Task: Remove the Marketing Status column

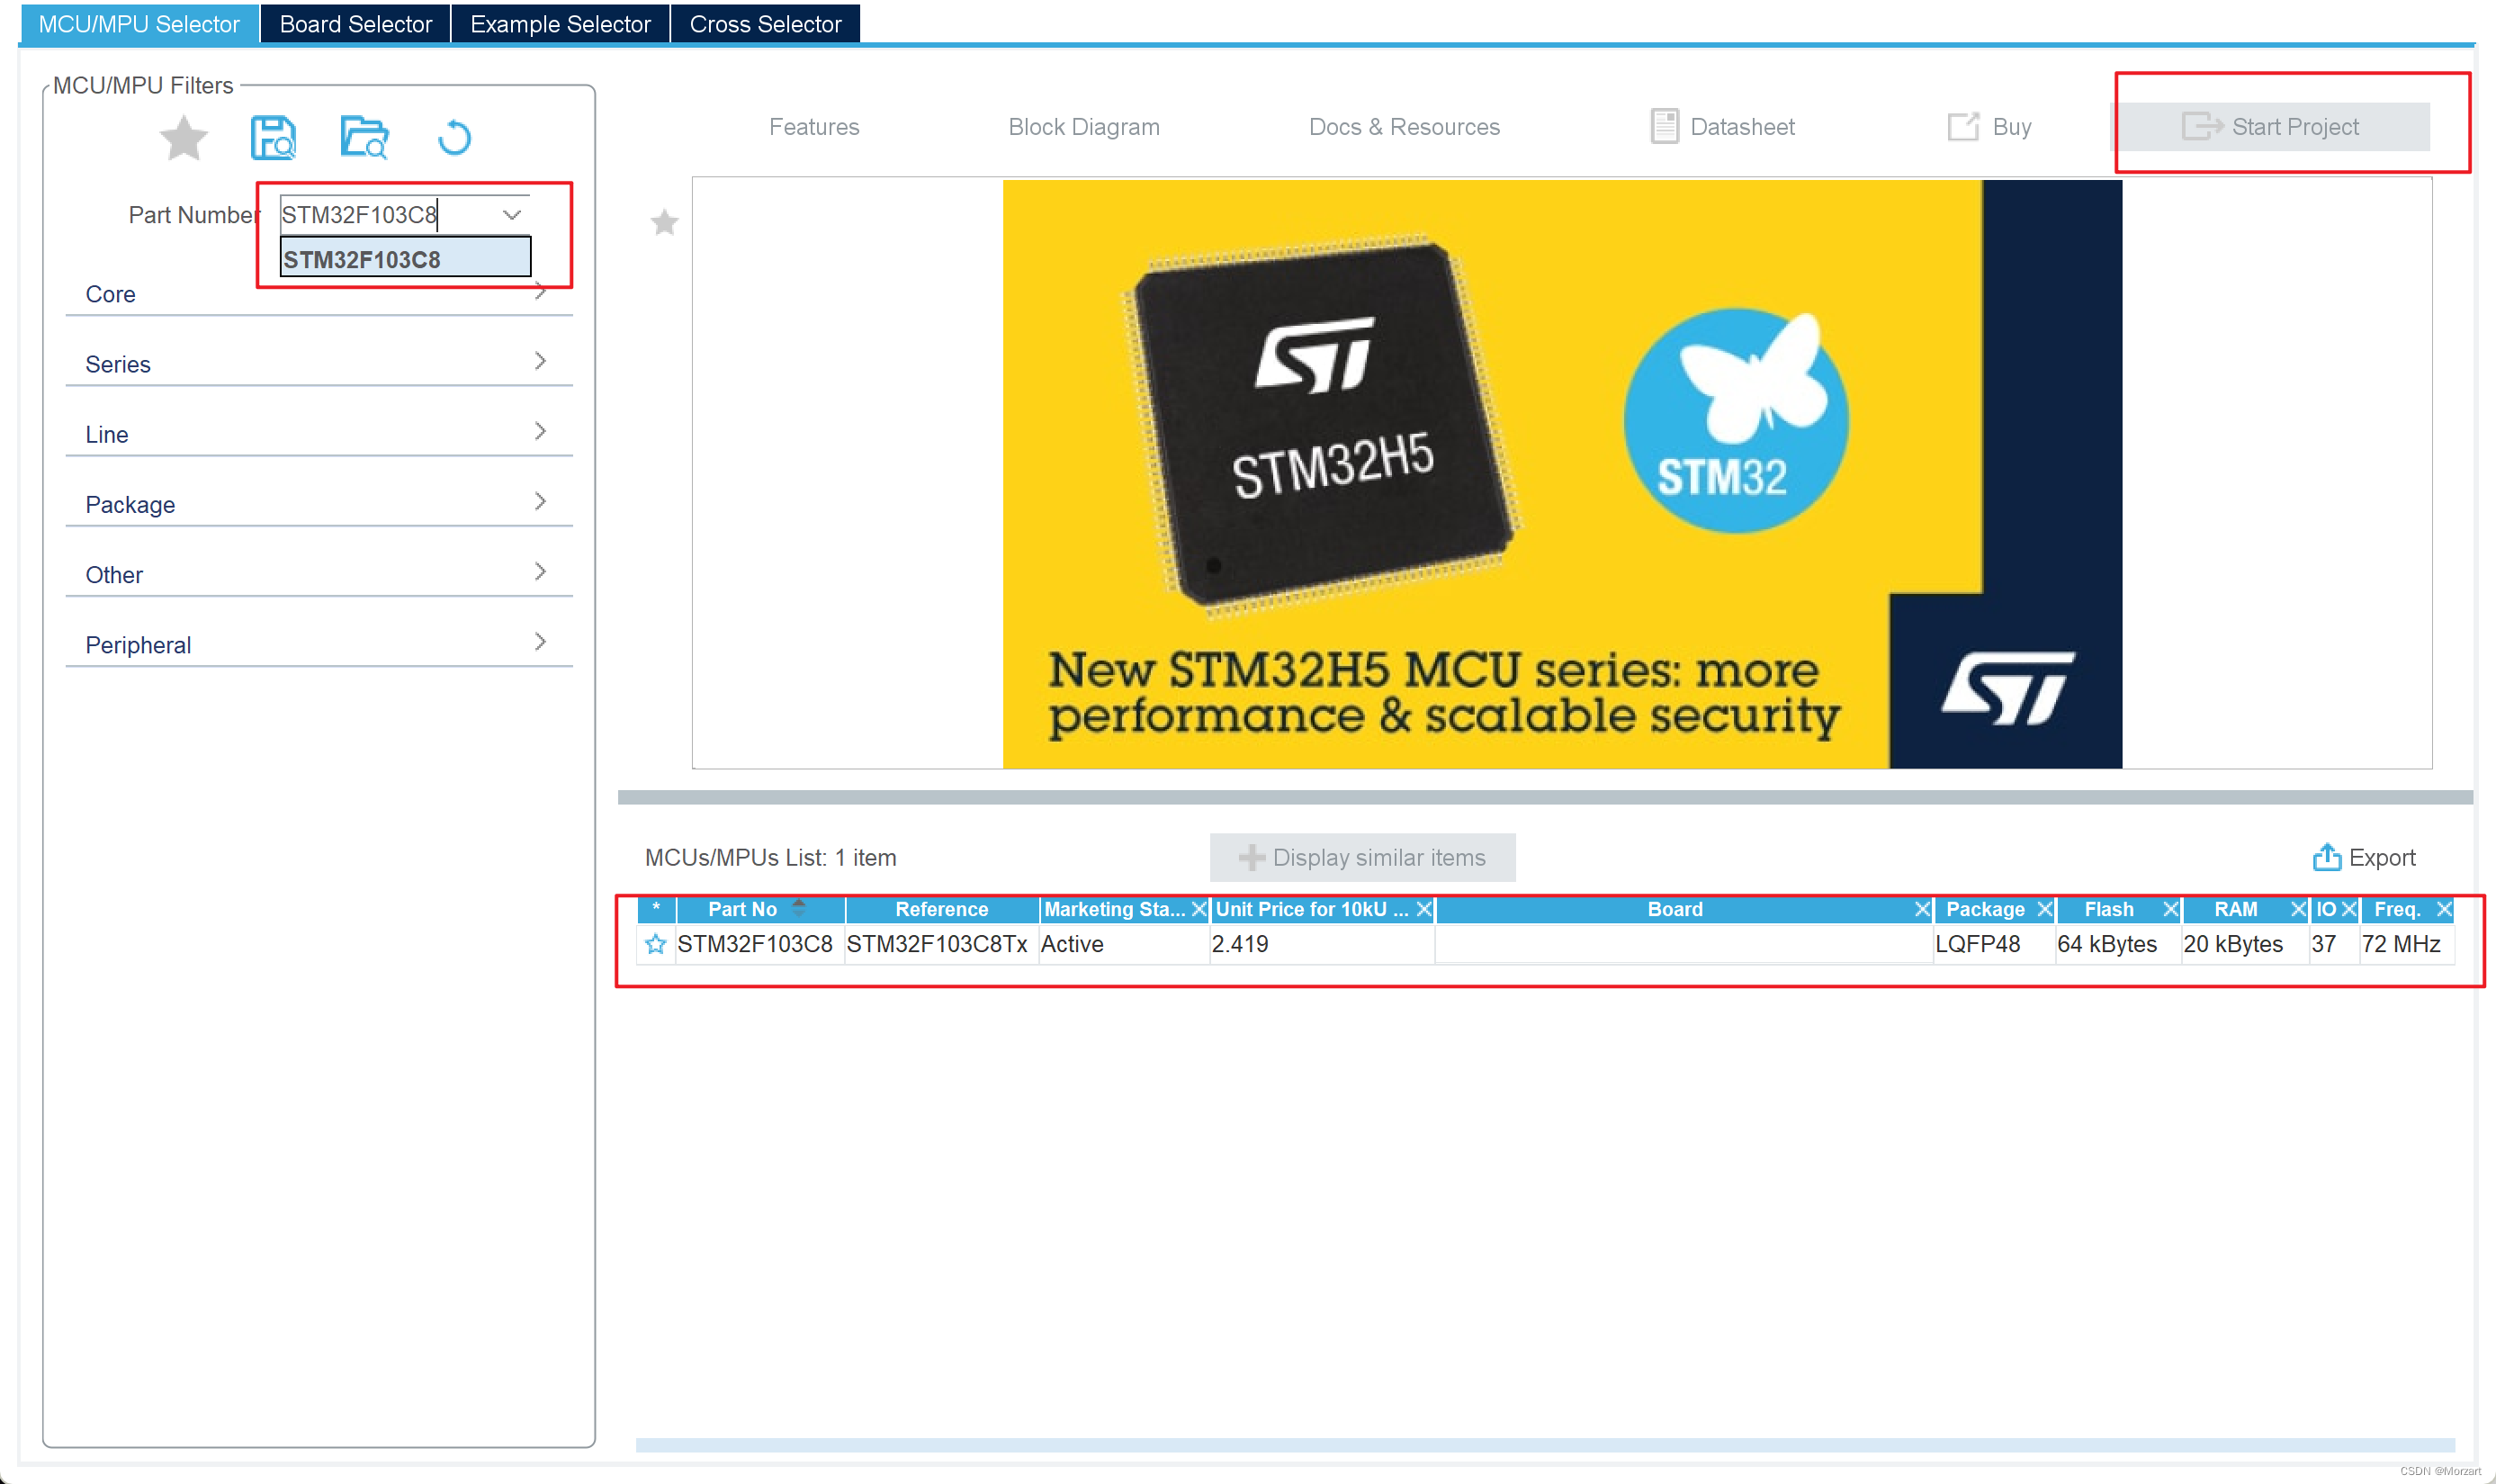Action: click(x=1199, y=909)
